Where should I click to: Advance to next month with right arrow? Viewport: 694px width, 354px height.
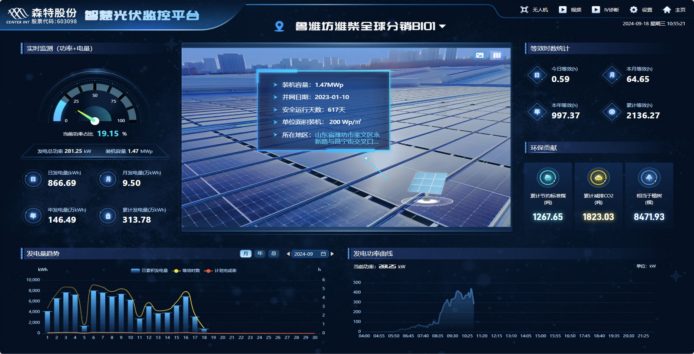click(x=332, y=254)
